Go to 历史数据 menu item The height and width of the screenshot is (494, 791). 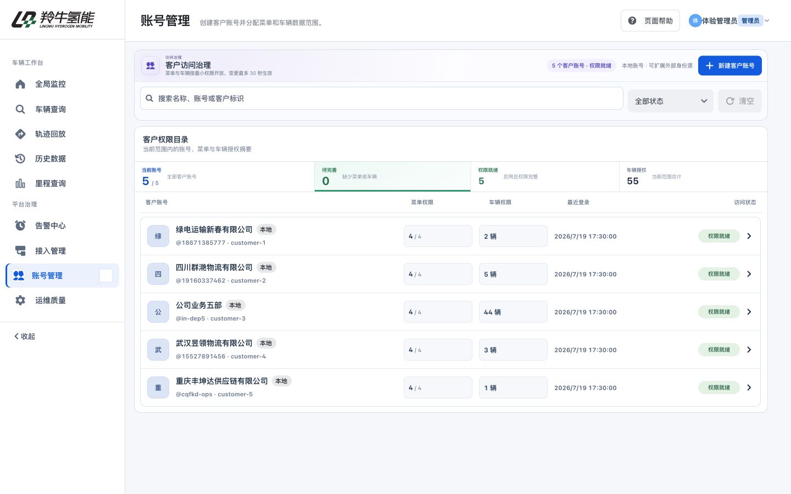63,159
